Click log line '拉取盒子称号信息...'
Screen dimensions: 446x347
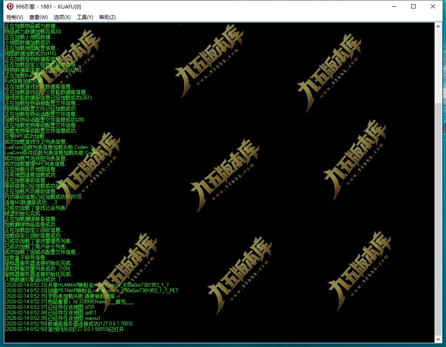tap(27, 257)
